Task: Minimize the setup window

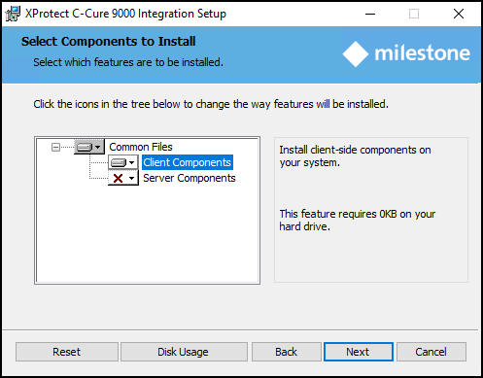Action: [370, 14]
